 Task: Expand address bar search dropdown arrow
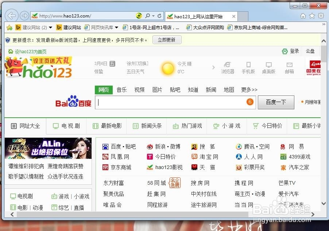(154, 16)
